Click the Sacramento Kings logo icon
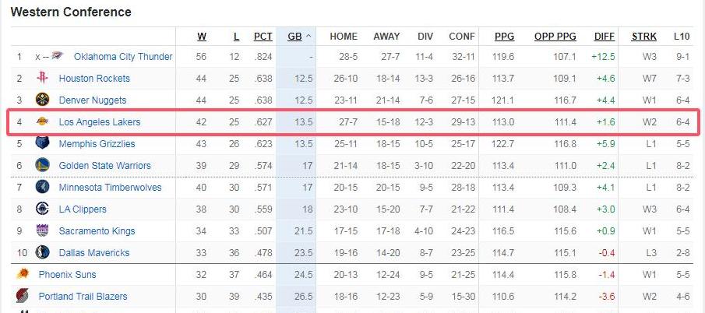 pyautogui.click(x=42, y=230)
